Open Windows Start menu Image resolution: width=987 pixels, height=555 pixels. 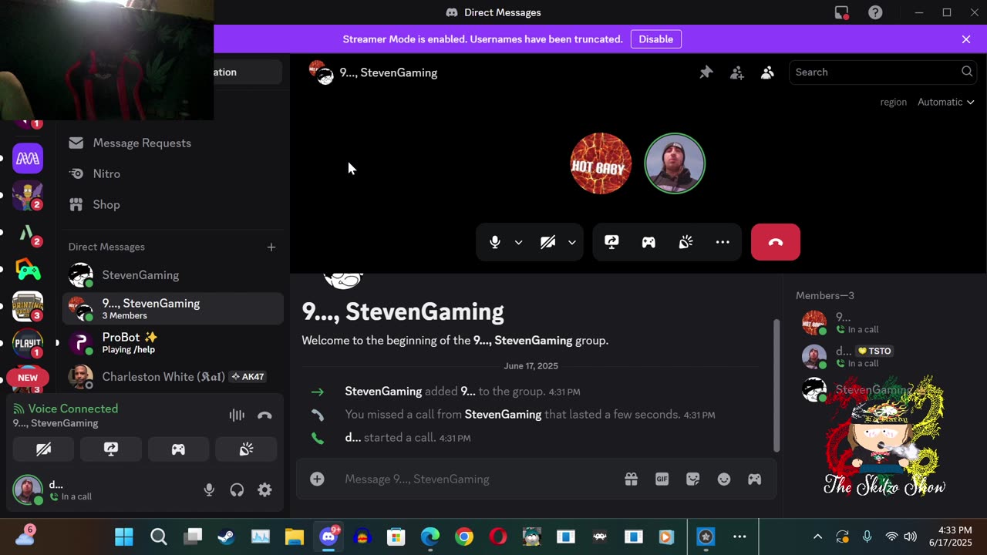click(x=123, y=536)
